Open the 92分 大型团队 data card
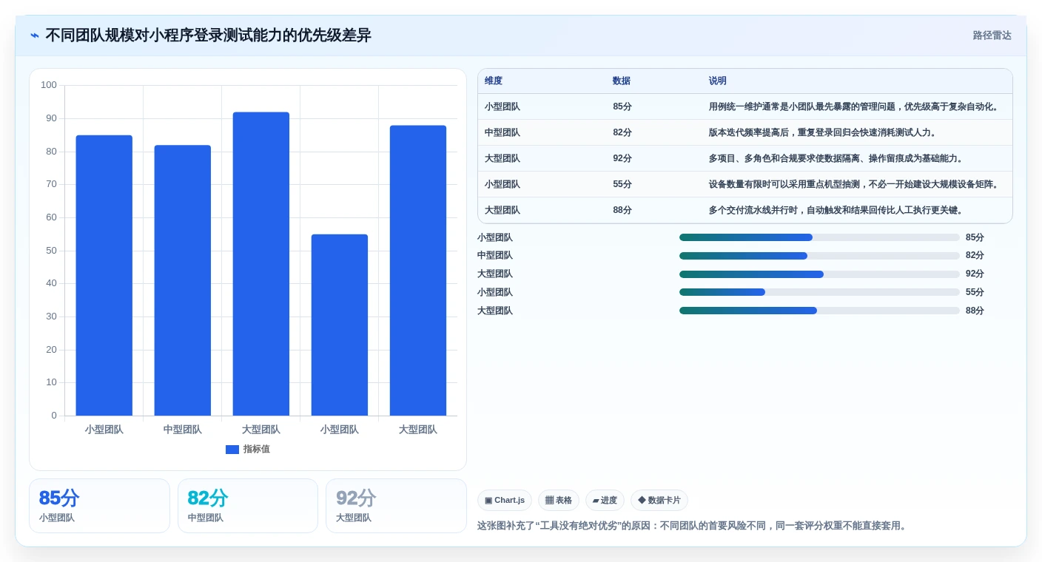Image resolution: width=1042 pixels, height=562 pixels. [x=396, y=506]
